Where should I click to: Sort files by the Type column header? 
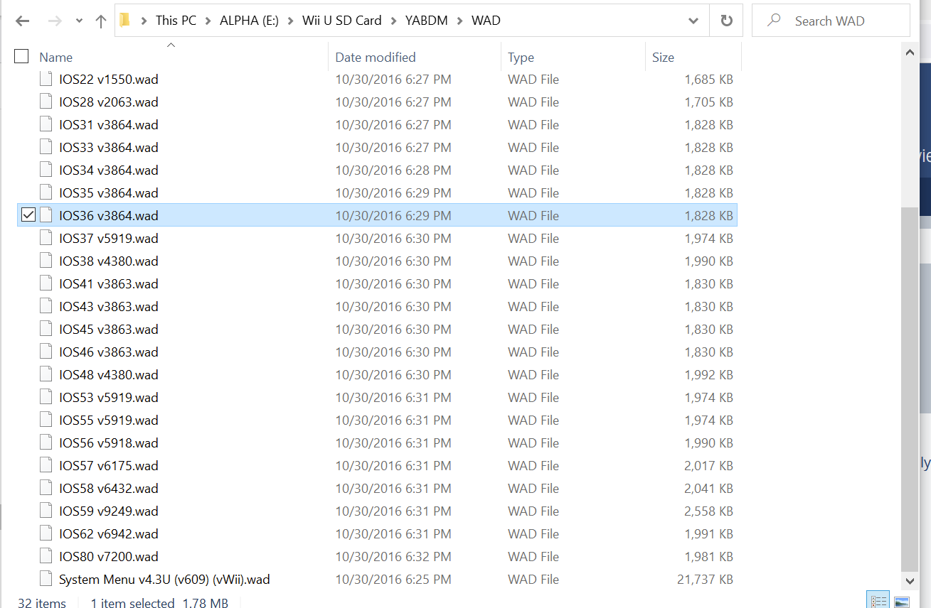(x=521, y=58)
